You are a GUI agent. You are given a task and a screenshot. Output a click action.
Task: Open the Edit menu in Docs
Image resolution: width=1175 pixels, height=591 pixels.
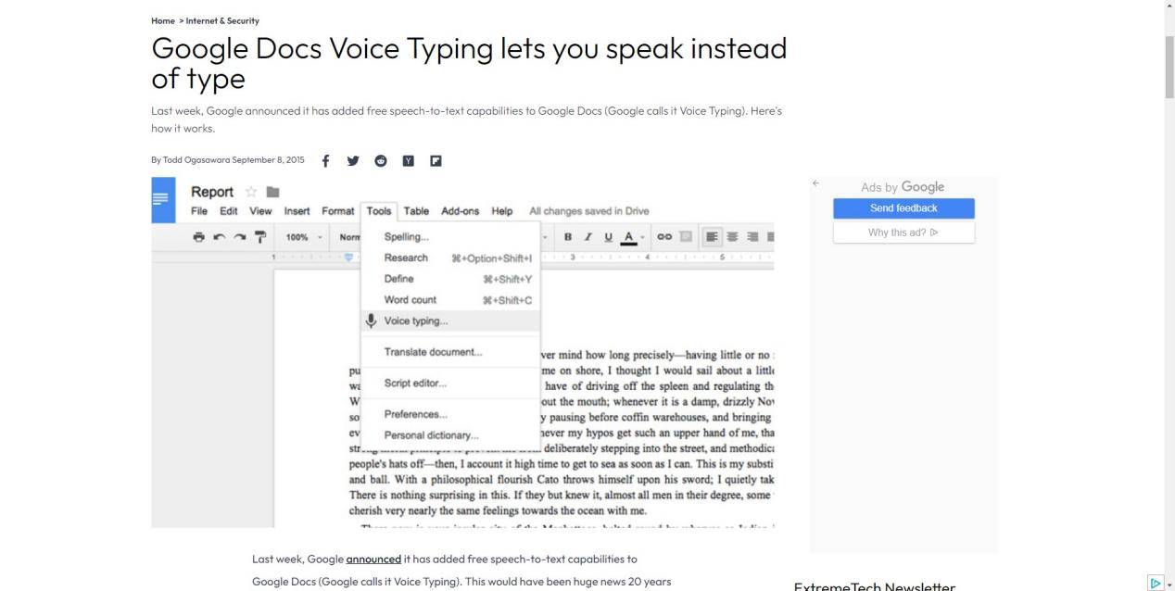tap(229, 211)
